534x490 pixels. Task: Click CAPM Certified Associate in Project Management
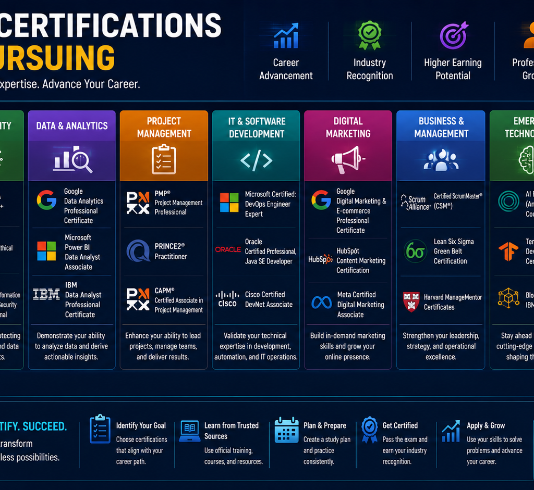click(179, 300)
